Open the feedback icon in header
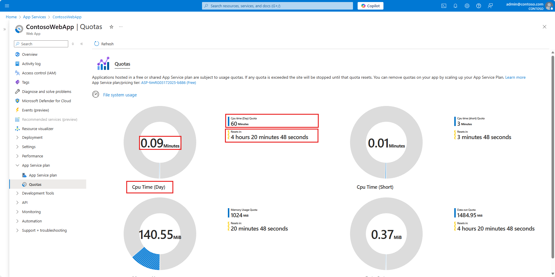Viewport: 555px width, 277px height. click(490, 6)
